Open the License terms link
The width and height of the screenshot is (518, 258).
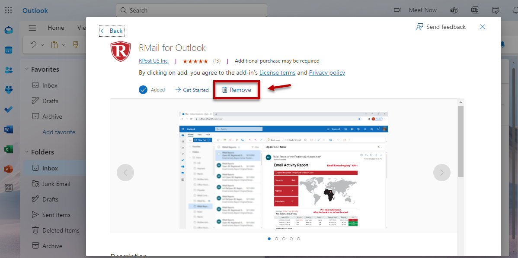tap(277, 72)
